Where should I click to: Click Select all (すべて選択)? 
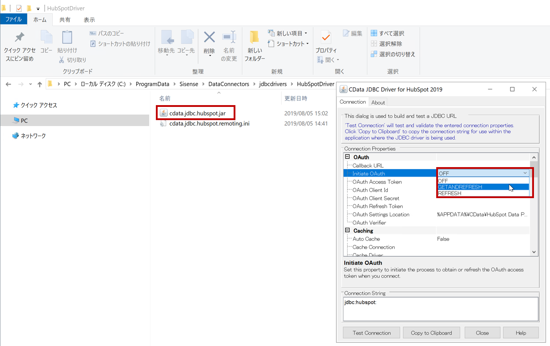click(388, 33)
